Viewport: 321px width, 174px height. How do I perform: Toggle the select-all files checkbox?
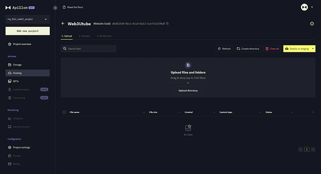click(x=64, y=112)
